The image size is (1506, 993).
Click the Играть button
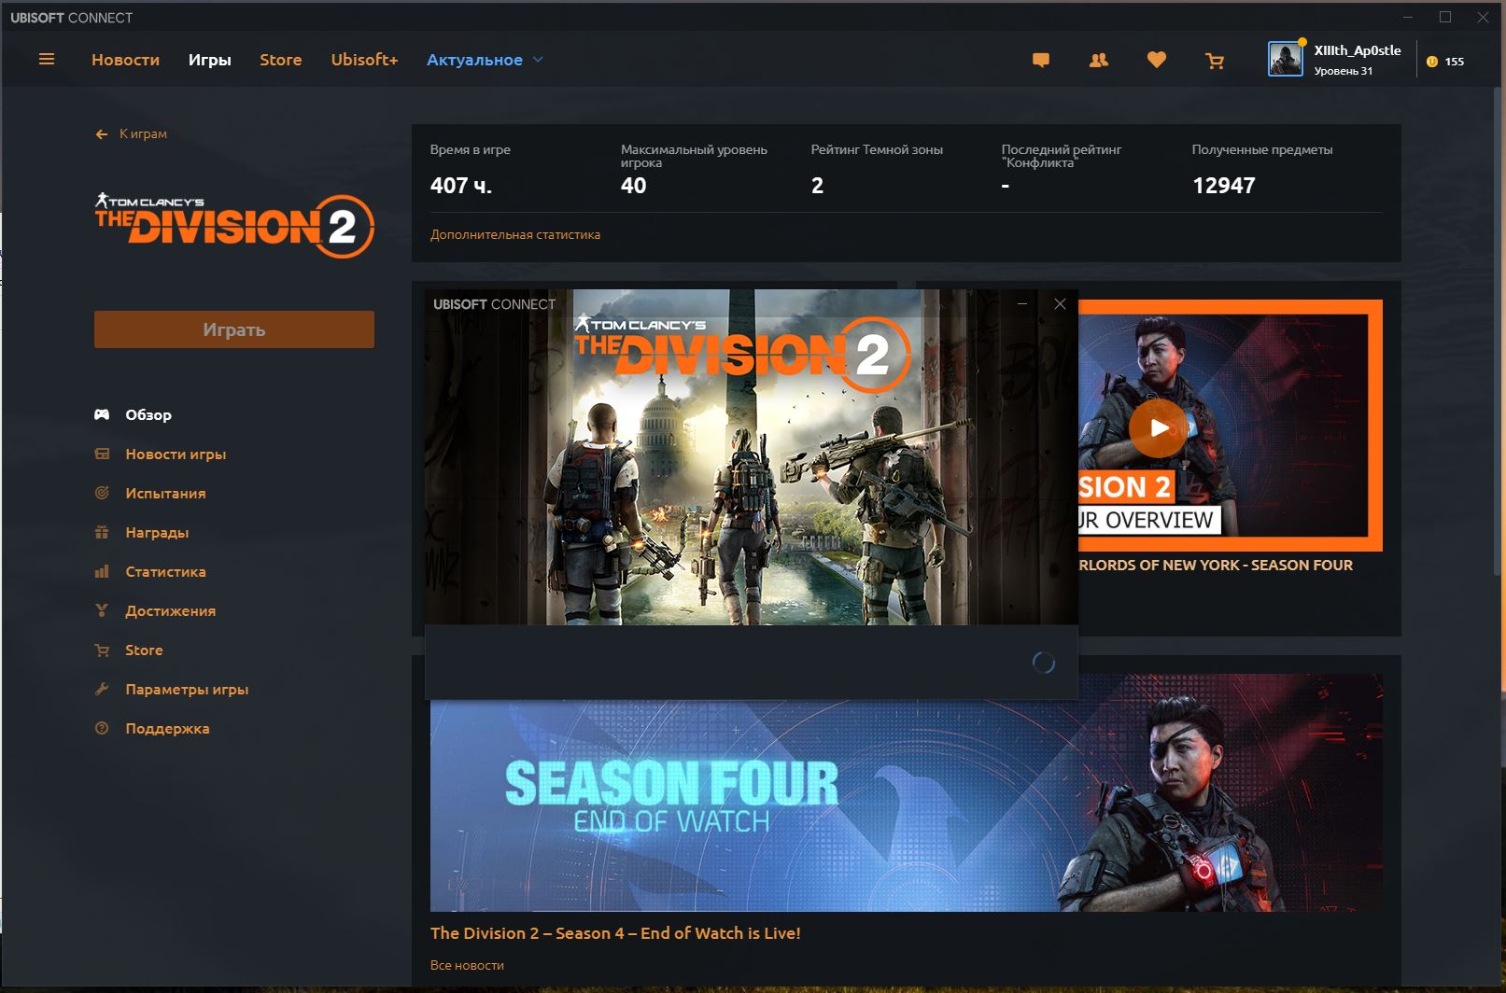[x=234, y=329]
